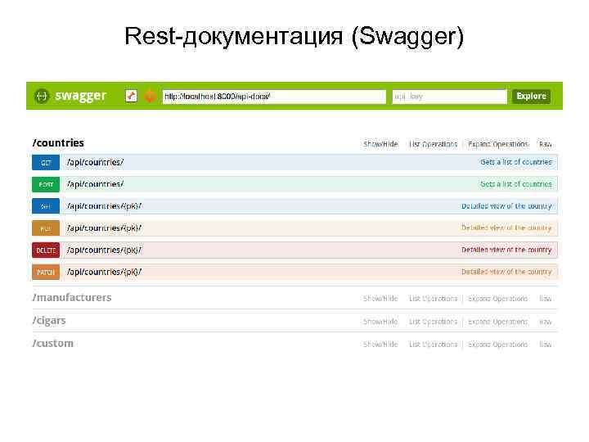Expand the GET /api/countries/{pk}/ path

coord(104,206)
